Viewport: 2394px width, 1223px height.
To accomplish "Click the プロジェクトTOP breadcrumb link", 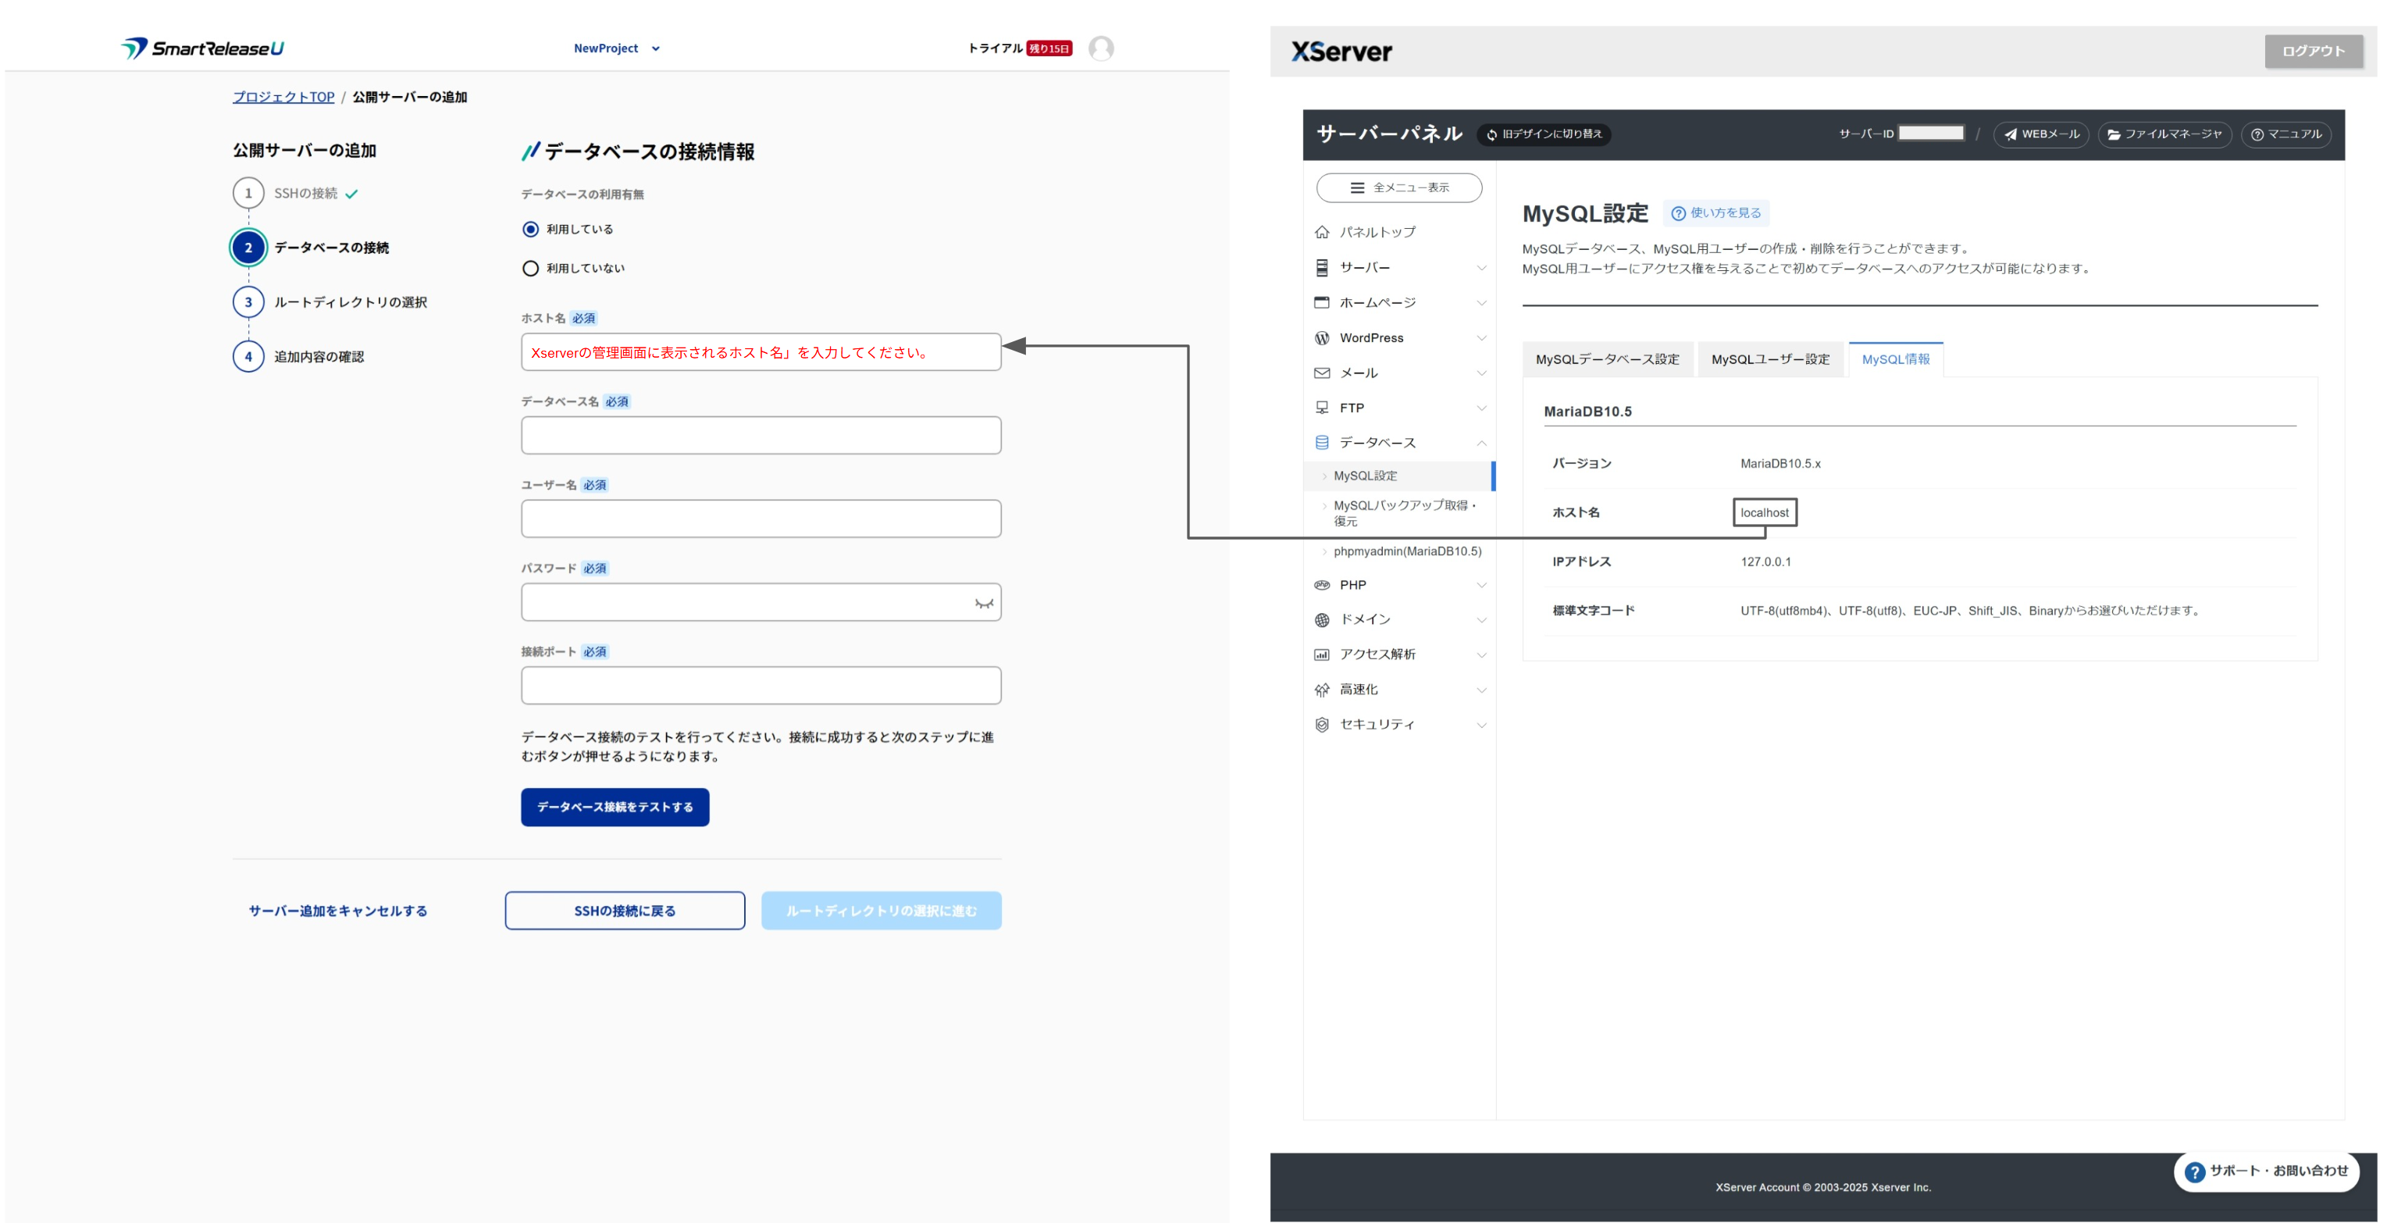I will pyautogui.click(x=283, y=97).
